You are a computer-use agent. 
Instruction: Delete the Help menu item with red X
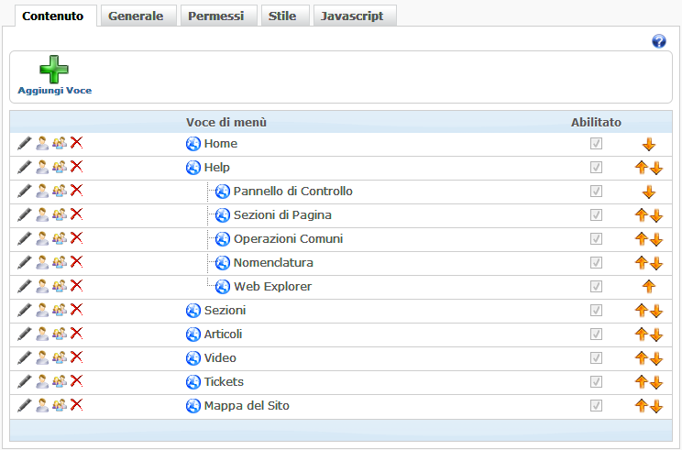tap(77, 167)
